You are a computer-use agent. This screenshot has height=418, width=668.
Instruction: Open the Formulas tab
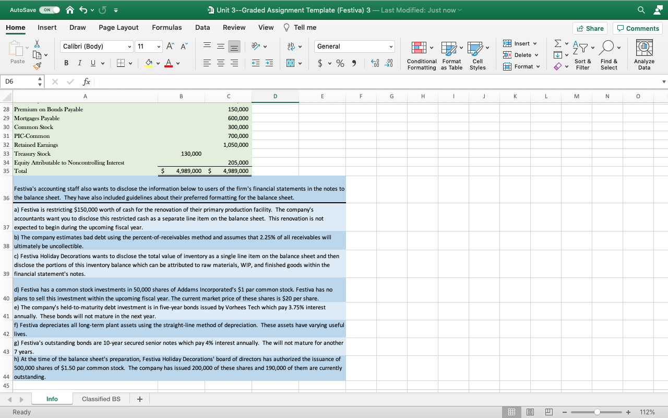click(x=167, y=27)
